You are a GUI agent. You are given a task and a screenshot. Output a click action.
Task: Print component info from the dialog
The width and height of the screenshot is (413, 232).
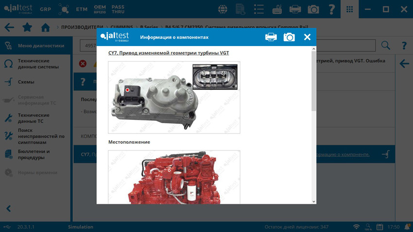point(271,37)
